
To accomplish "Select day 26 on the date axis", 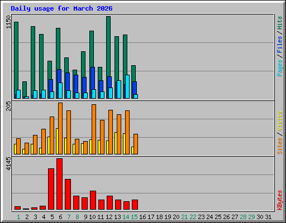I will pos(226,217).
